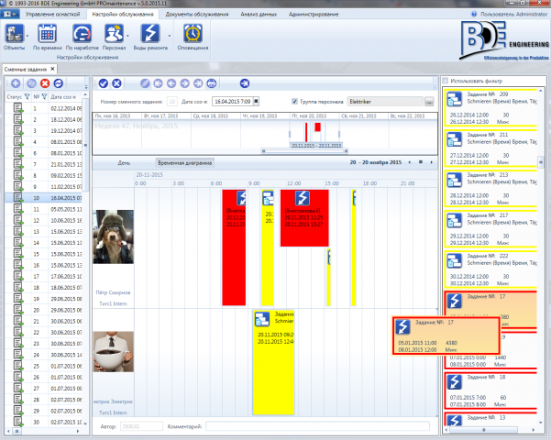
Task: Click the week overview range slider bar
Action: 304,151
